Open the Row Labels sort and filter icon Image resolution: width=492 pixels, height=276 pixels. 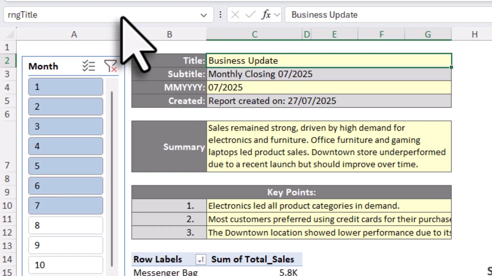(201, 259)
